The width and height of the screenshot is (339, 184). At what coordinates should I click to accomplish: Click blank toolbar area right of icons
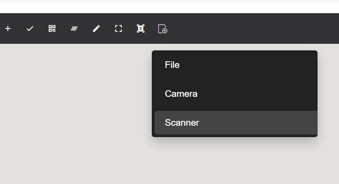point(254,28)
